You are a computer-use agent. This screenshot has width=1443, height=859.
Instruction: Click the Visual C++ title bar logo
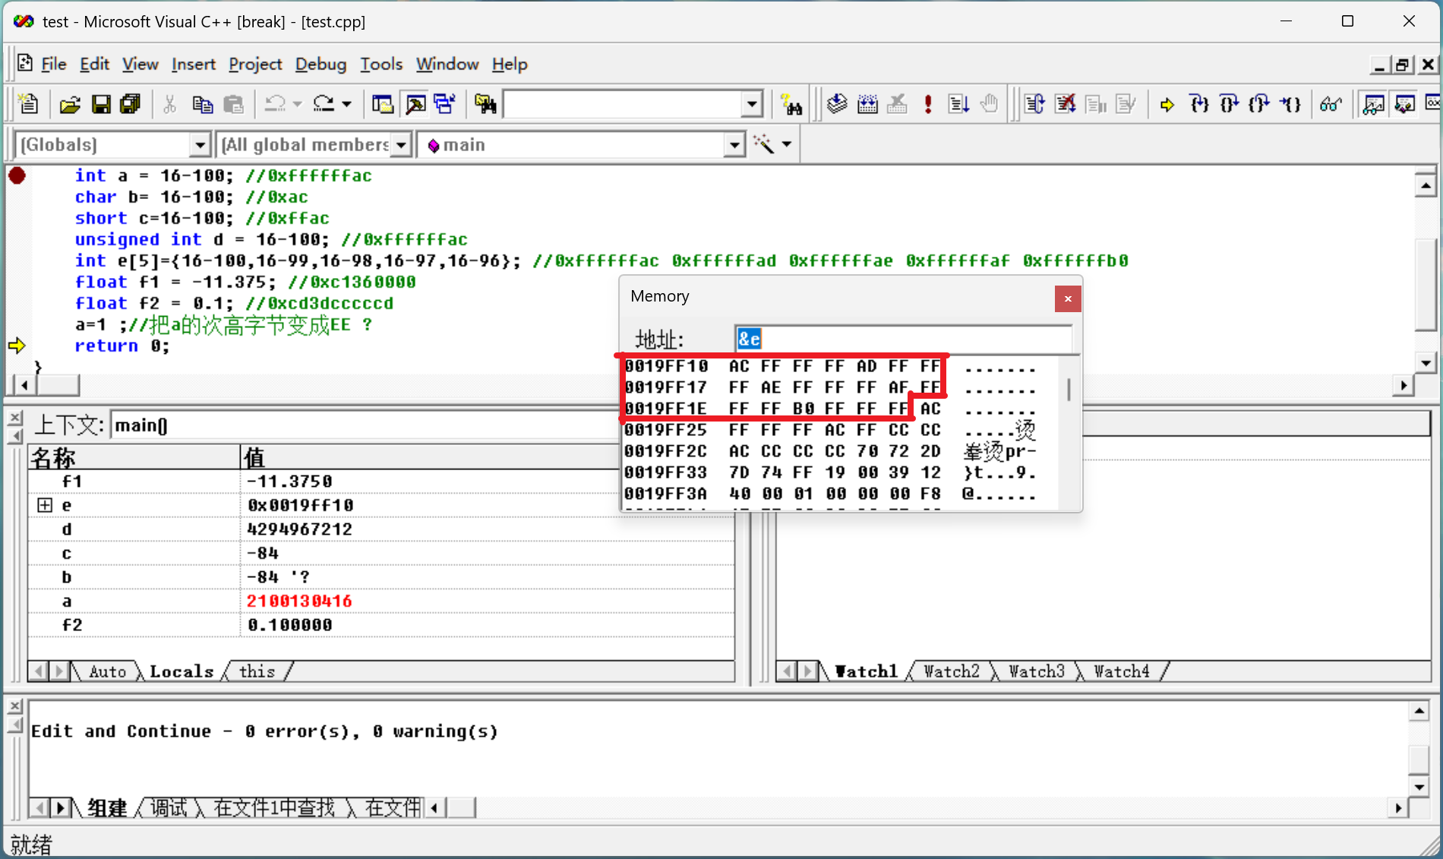click(24, 21)
